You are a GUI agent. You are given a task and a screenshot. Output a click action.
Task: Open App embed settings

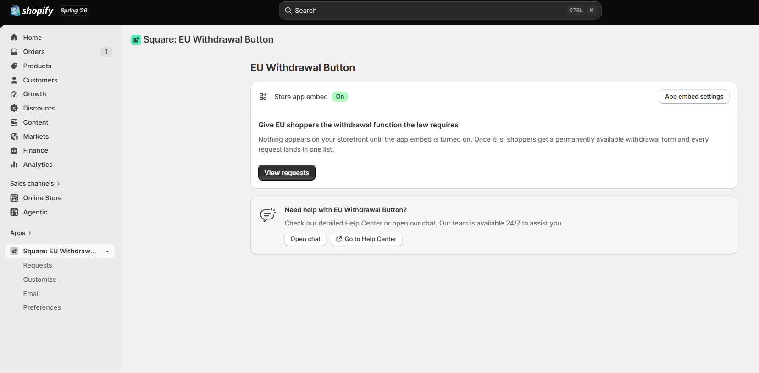click(694, 97)
